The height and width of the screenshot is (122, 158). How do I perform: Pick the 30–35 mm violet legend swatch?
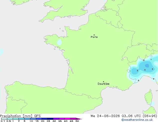pos(56,119)
